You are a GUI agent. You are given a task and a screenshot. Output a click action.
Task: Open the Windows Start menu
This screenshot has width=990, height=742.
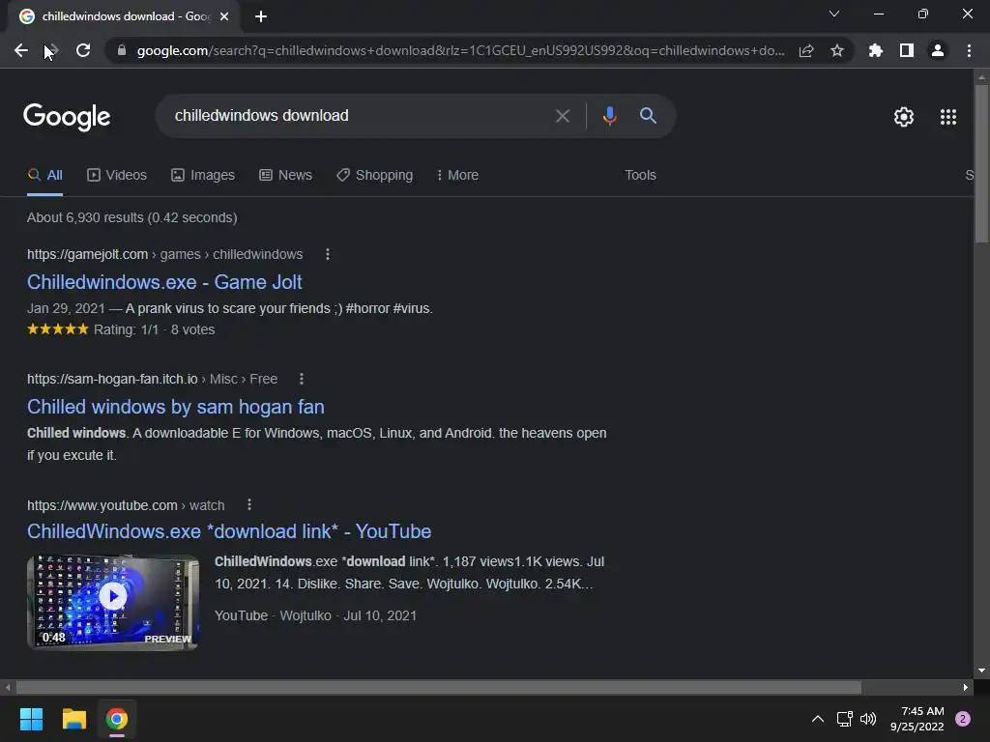click(x=31, y=719)
